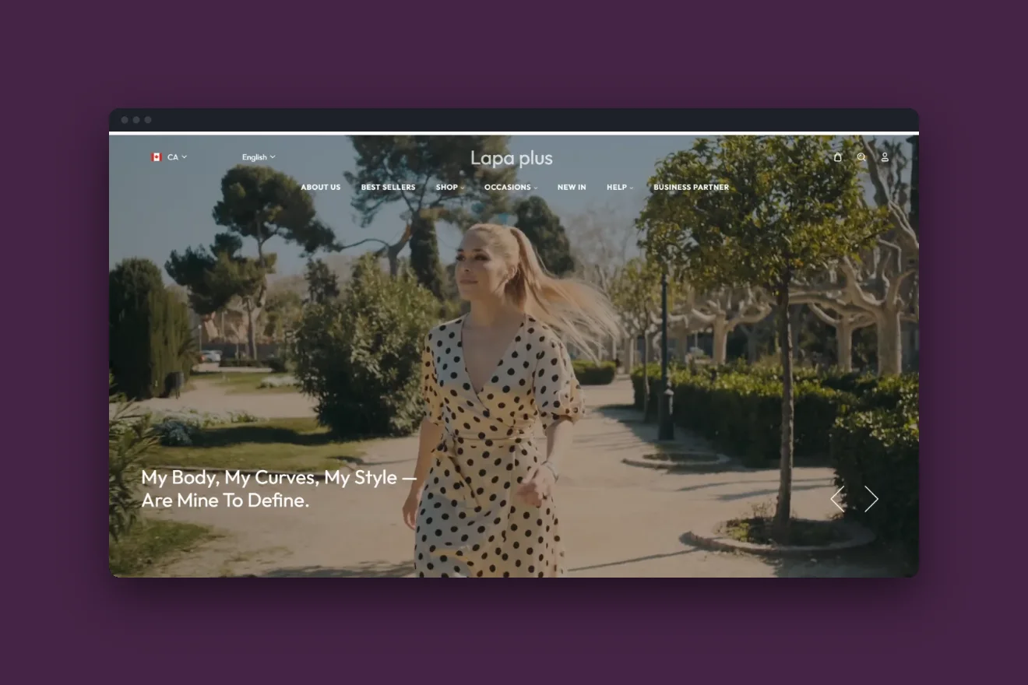Go to previous slide arrow

837,499
